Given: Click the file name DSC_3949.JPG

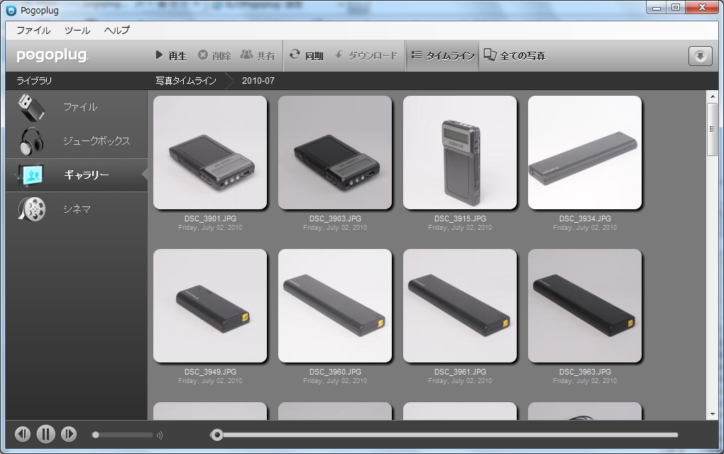Looking at the screenshot, I should pyautogui.click(x=210, y=372).
